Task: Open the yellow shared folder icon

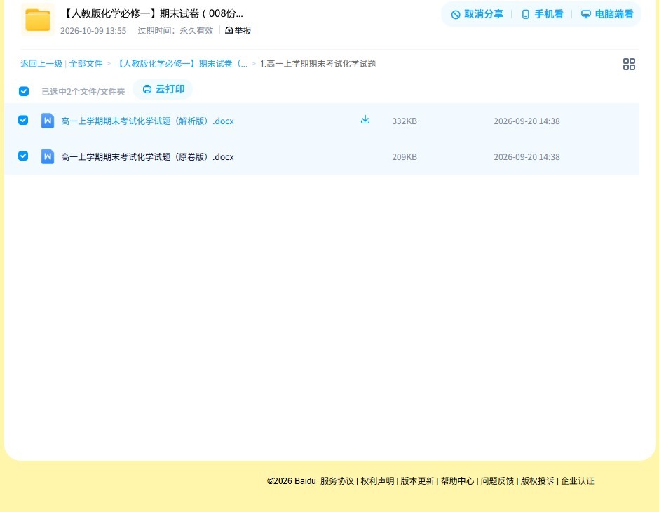Action: [38, 20]
